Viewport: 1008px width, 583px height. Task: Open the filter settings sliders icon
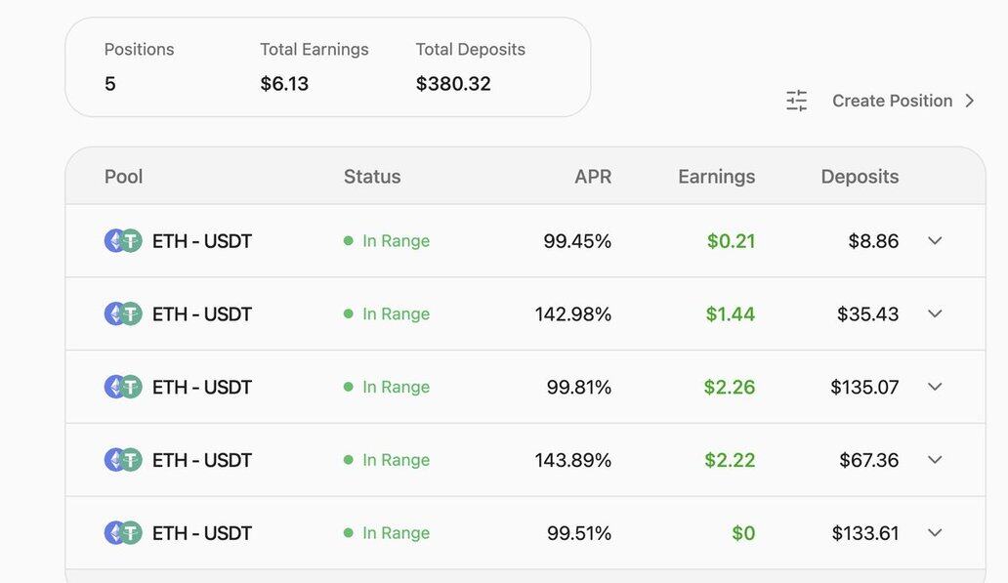(x=796, y=101)
